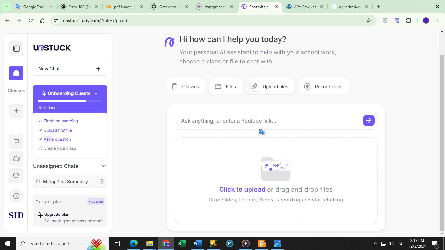
Task: Collapse the Onboarding Quests chevron
Action: click(96, 93)
